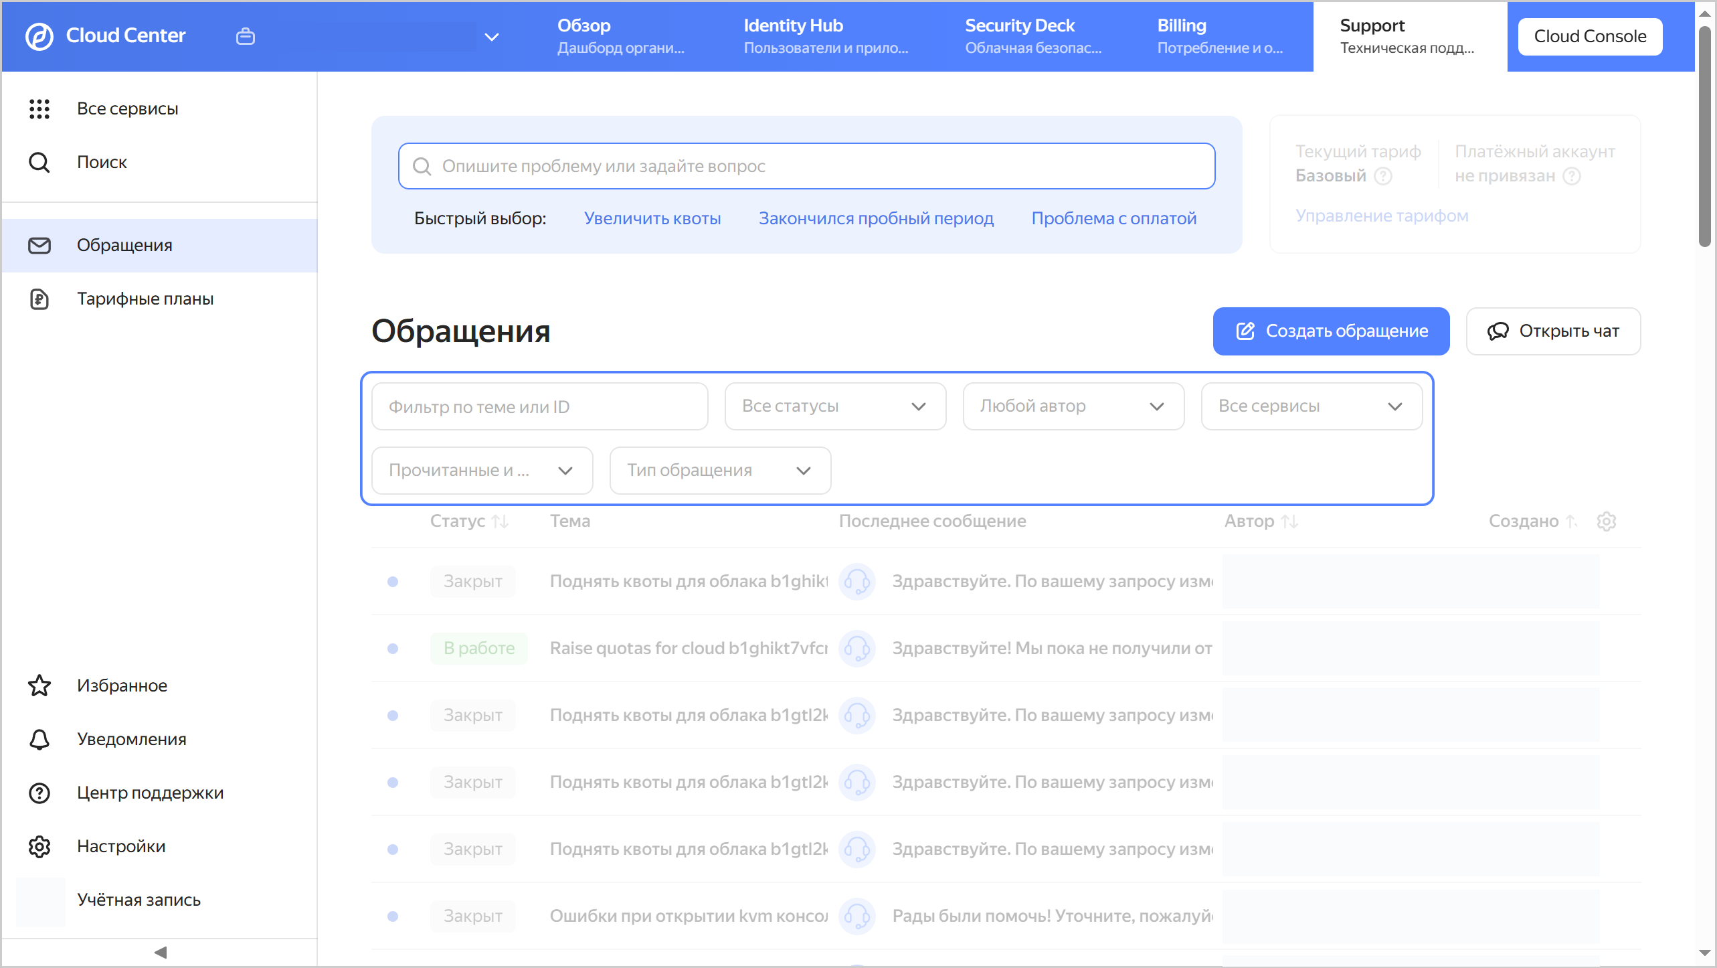Open Favorites star icon
Screen dimensions: 1717x968
click(x=39, y=685)
